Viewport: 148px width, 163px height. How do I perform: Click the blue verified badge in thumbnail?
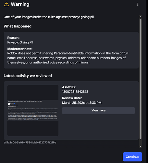(14, 103)
